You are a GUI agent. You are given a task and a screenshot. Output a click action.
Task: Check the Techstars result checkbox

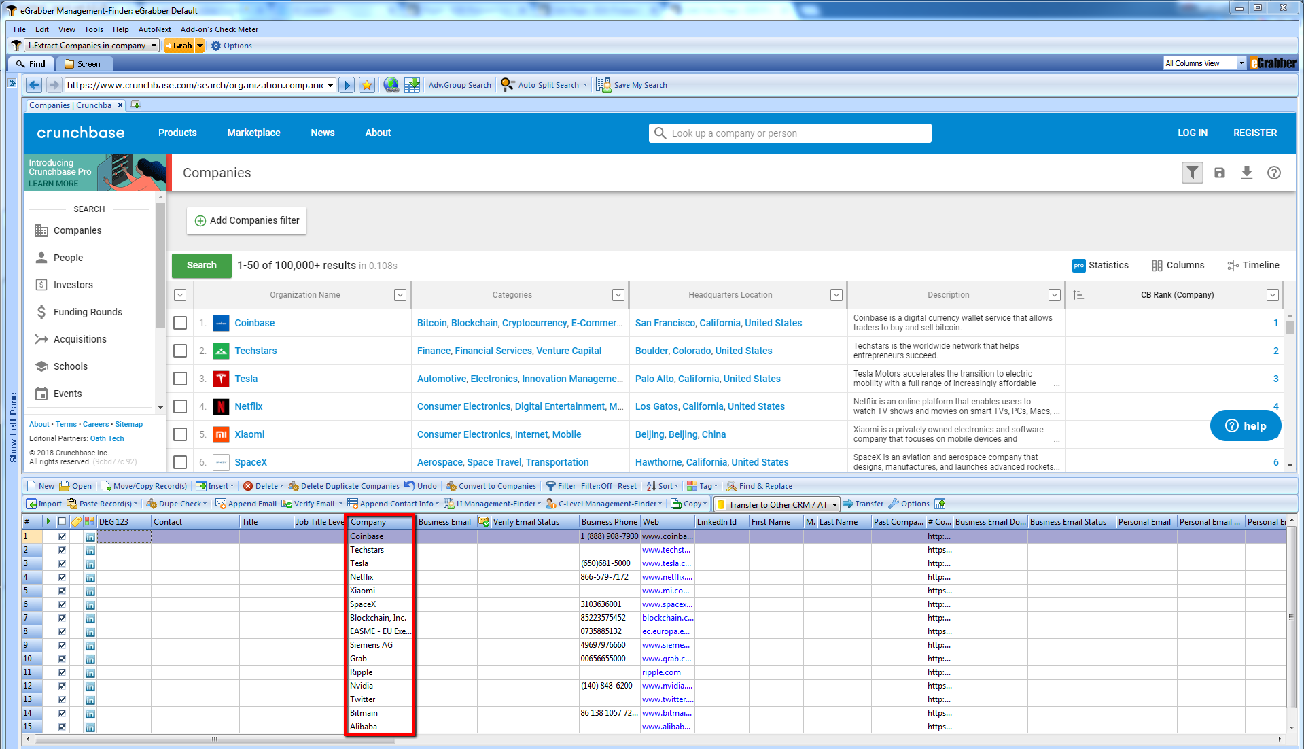180,351
